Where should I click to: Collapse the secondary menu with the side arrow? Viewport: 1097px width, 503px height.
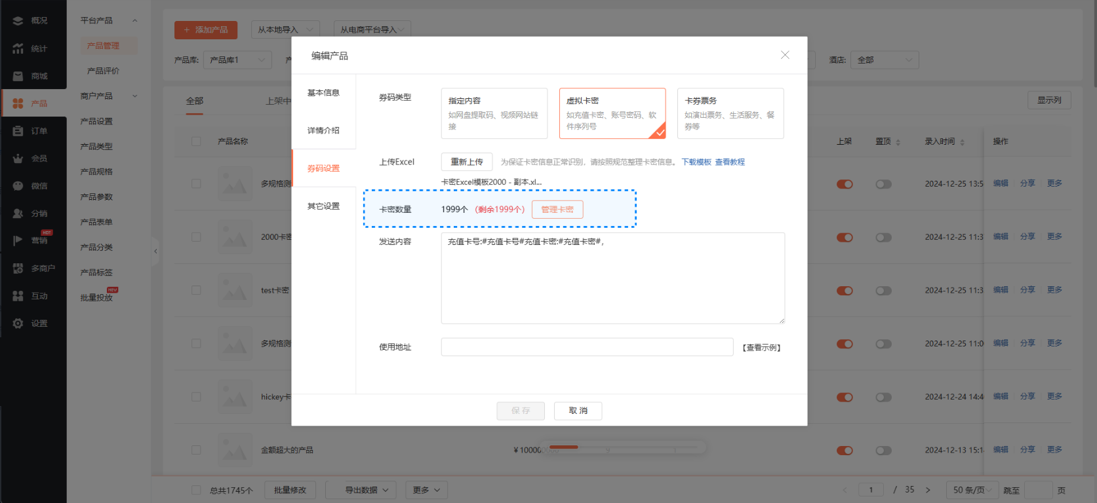[155, 251]
